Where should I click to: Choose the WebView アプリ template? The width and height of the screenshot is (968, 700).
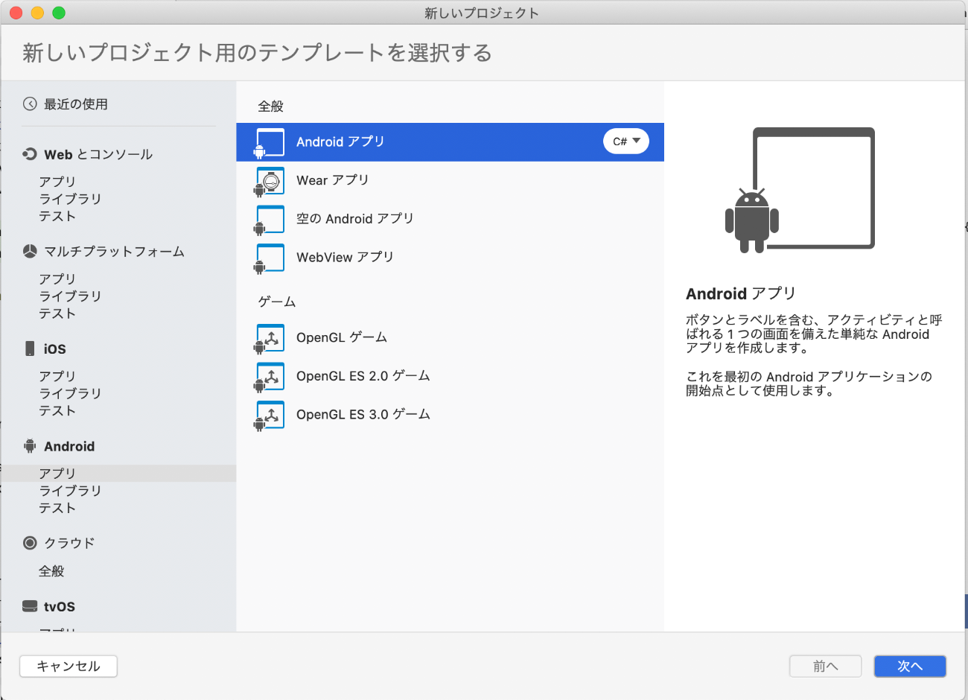pyautogui.click(x=450, y=258)
